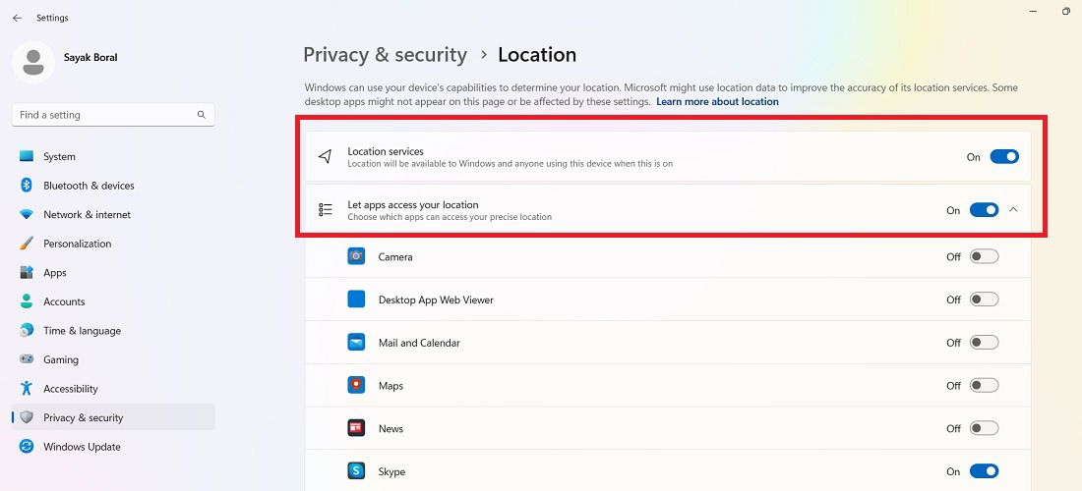This screenshot has height=491, width=1082.
Task: Go to Privacy & security breadcrumb
Action: [385, 54]
